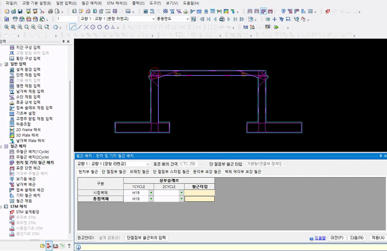Go to next view with right triangle
Image resolution: width=387 pixels, height=251 pixels.
229,19
